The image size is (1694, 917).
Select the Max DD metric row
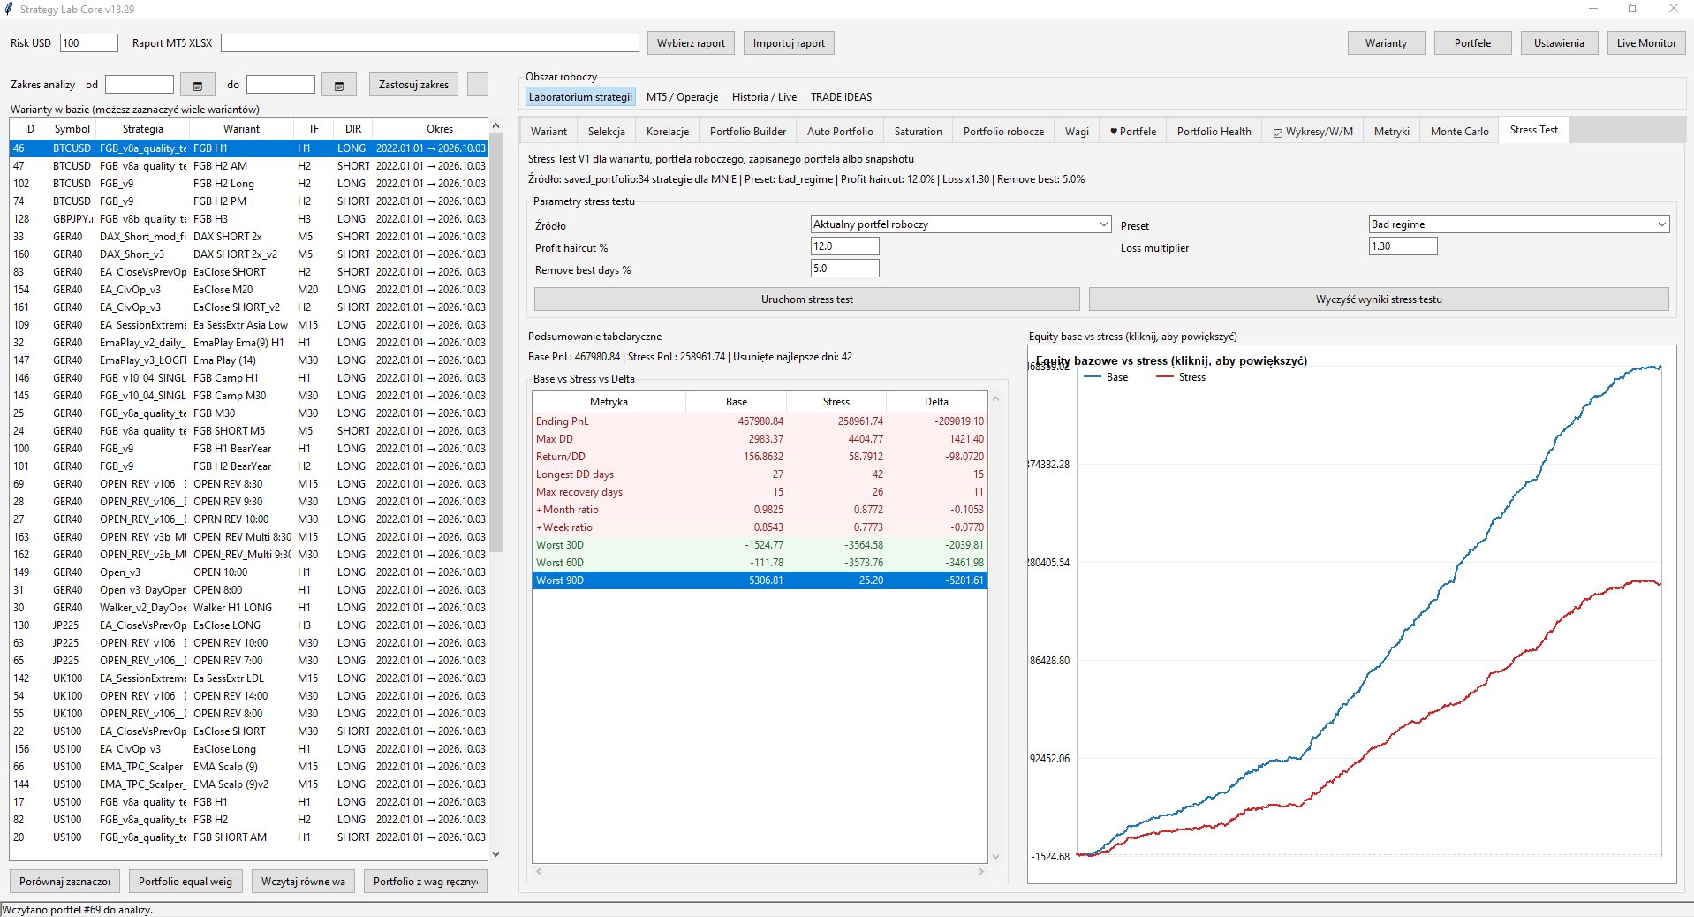coord(760,439)
